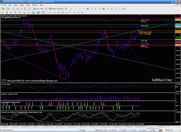The image size is (181, 132).
Task: Switch to the HEATOIL,H4 chart tab
Action: 60,127
